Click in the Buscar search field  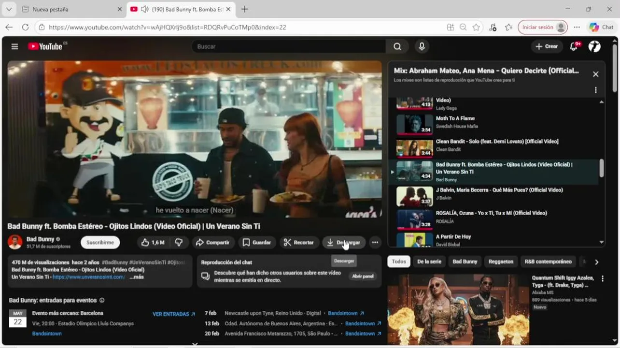[x=288, y=46]
